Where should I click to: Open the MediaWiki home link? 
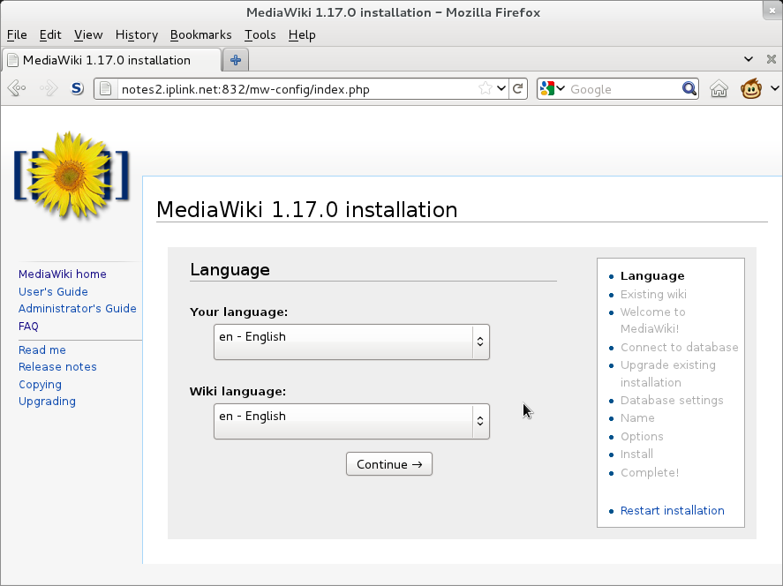pos(63,274)
